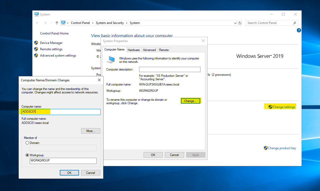Close the System window
The width and height of the screenshot is (320, 191).
(x=296, y=14)
